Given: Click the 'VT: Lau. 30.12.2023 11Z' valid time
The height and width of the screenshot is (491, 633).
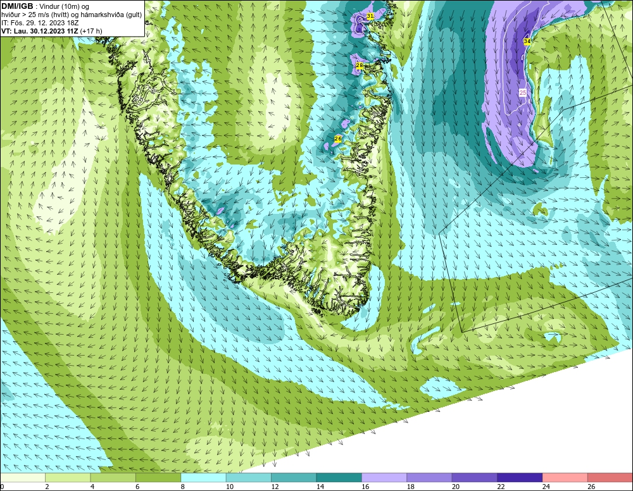Looking at the screenshot, I should pos(40,31).
